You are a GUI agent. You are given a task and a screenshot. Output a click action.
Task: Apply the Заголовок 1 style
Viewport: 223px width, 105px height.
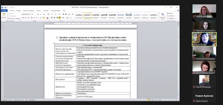pyautogui.click(x=104, y=16)
